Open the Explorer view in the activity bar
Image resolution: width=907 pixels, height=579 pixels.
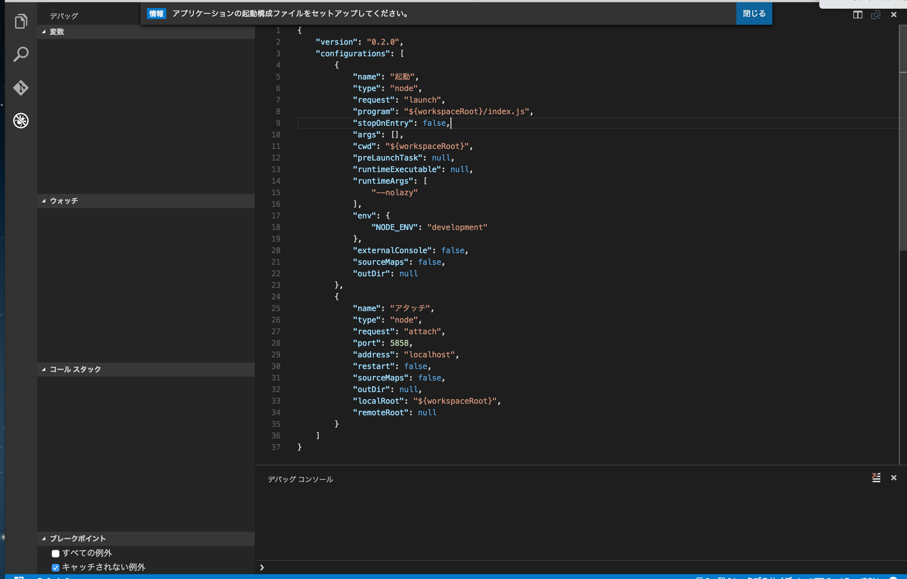tap(21, 21)
